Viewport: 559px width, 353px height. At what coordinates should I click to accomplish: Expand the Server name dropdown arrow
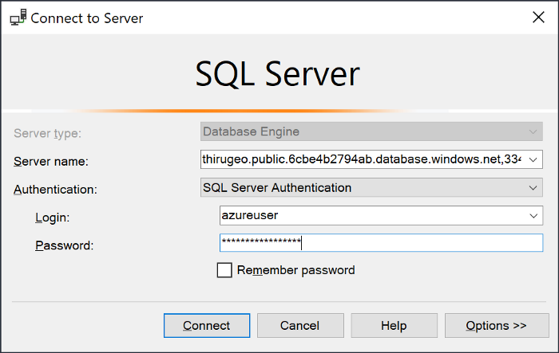click(533, 159)
